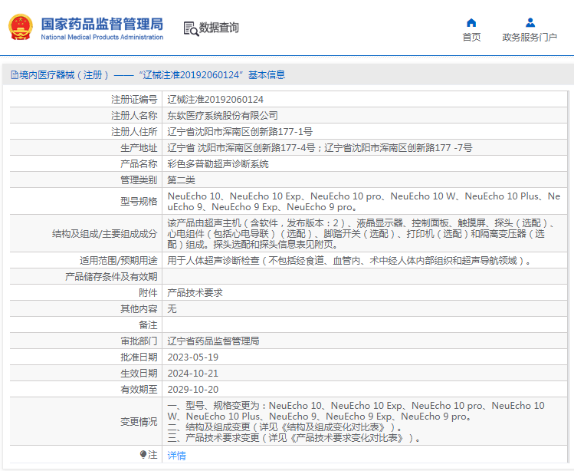Click 其他内容 value 无
This screenshot has width=574, height=471.
[172, 309]
